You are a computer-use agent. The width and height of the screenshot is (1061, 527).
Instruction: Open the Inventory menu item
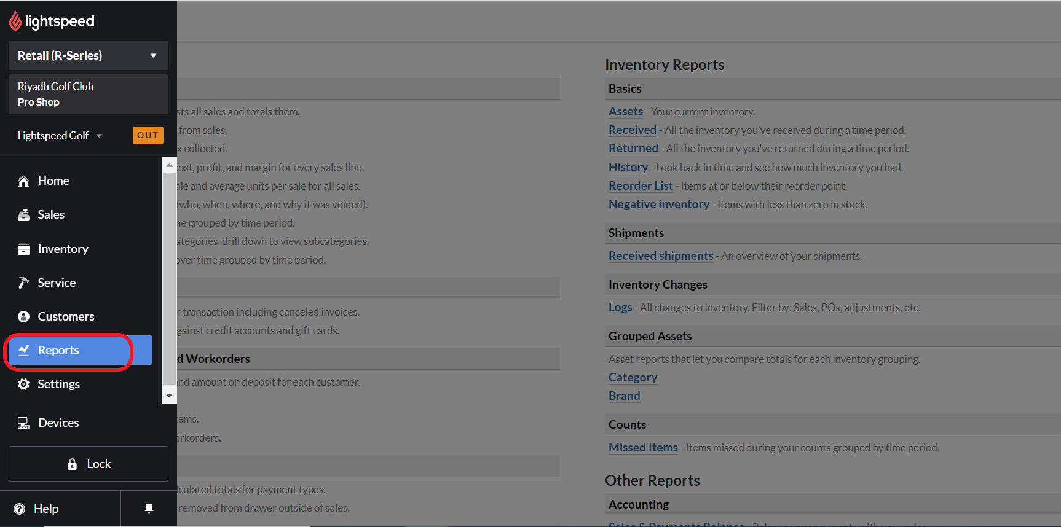point(81,249)
